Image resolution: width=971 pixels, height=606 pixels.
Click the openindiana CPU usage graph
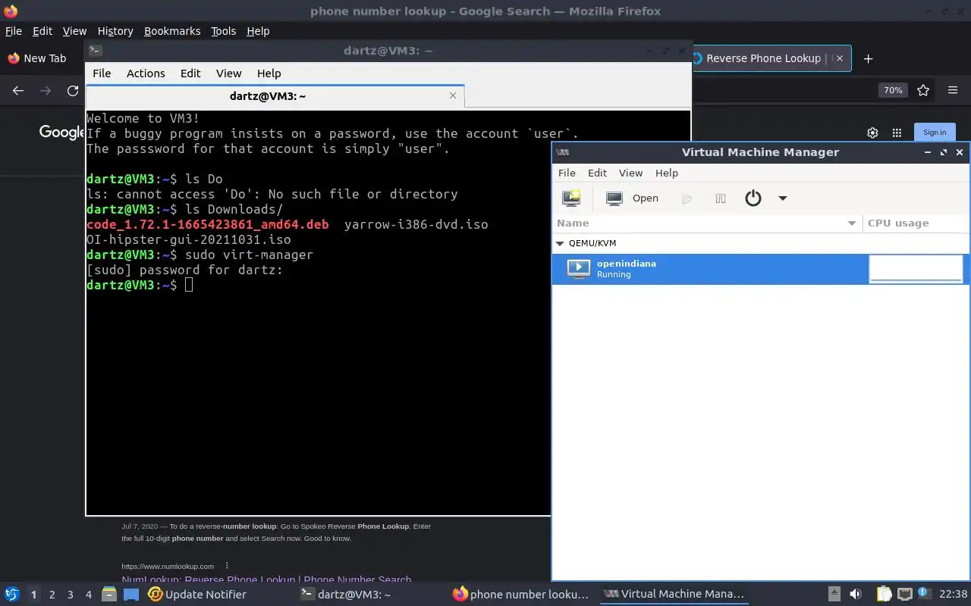916,269
